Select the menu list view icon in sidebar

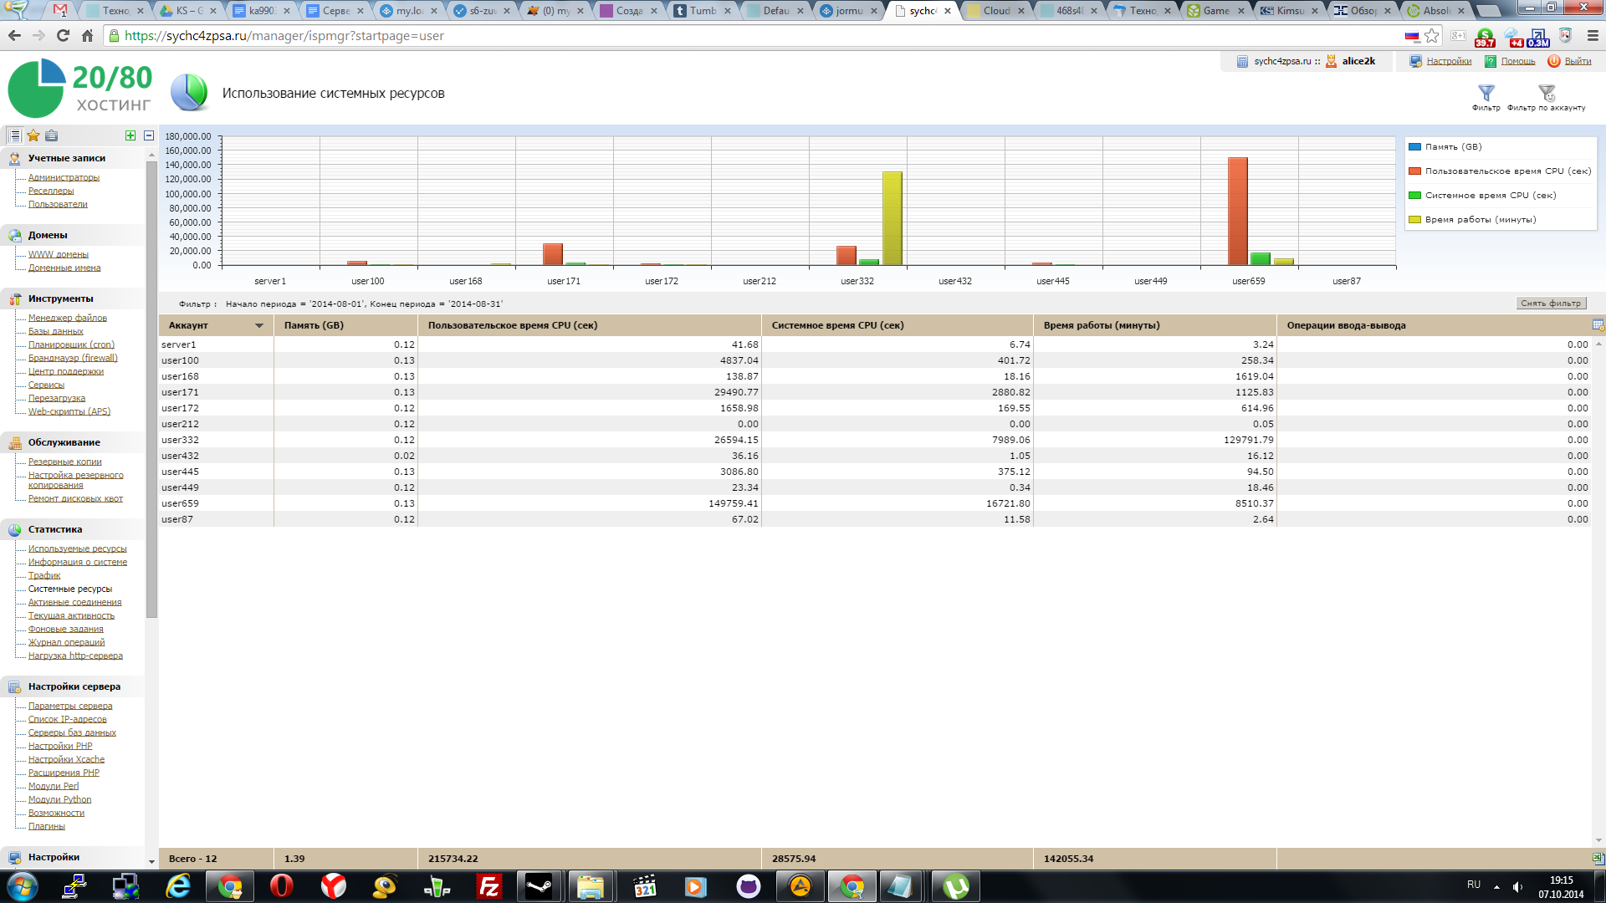tap(14, 135)
